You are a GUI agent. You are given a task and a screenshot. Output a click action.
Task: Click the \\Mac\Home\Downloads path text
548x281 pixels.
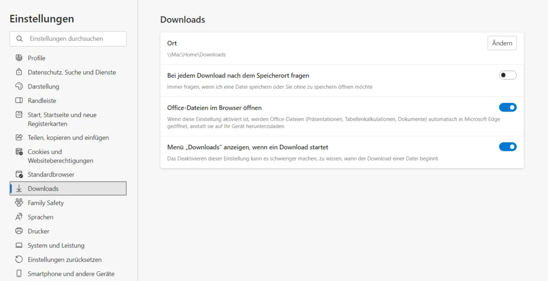point(196,55)
